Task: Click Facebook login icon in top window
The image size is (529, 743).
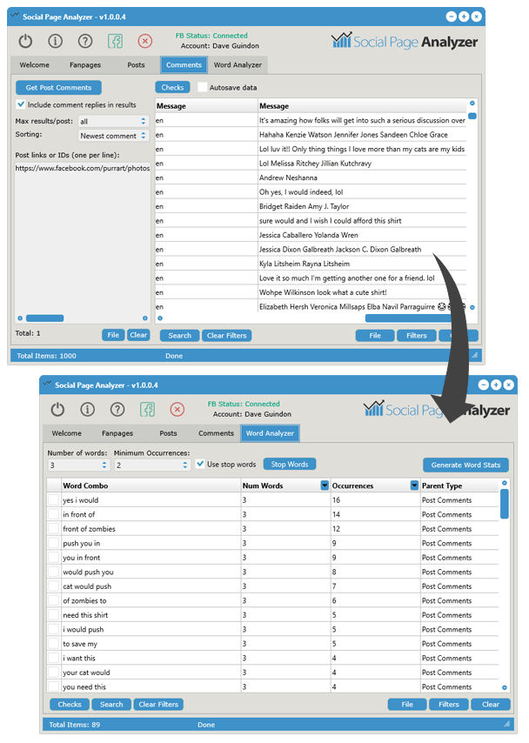Action: 115,41
